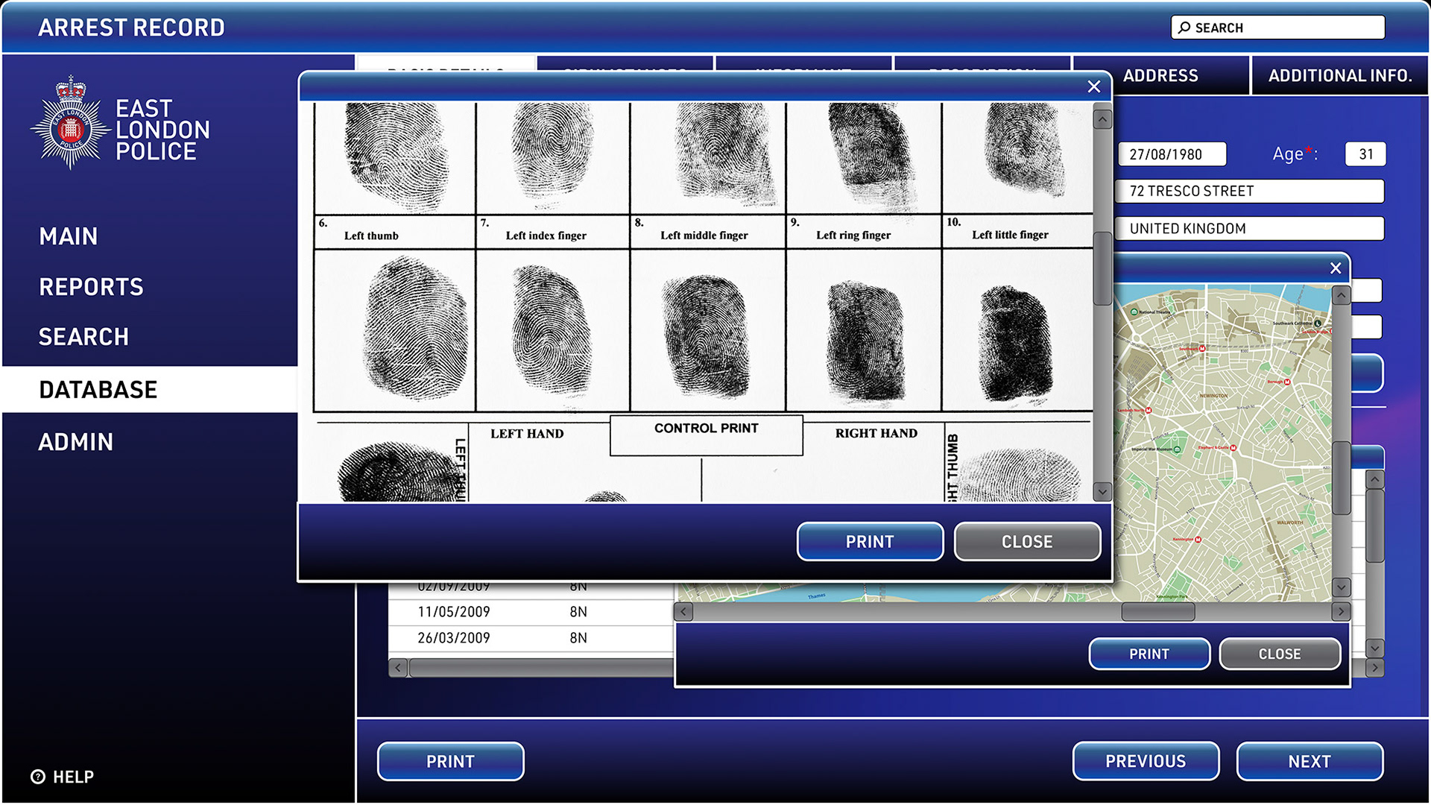Go to the Next record
The width and height of the screenshot is (1431, 805).
click(1309, 761)
